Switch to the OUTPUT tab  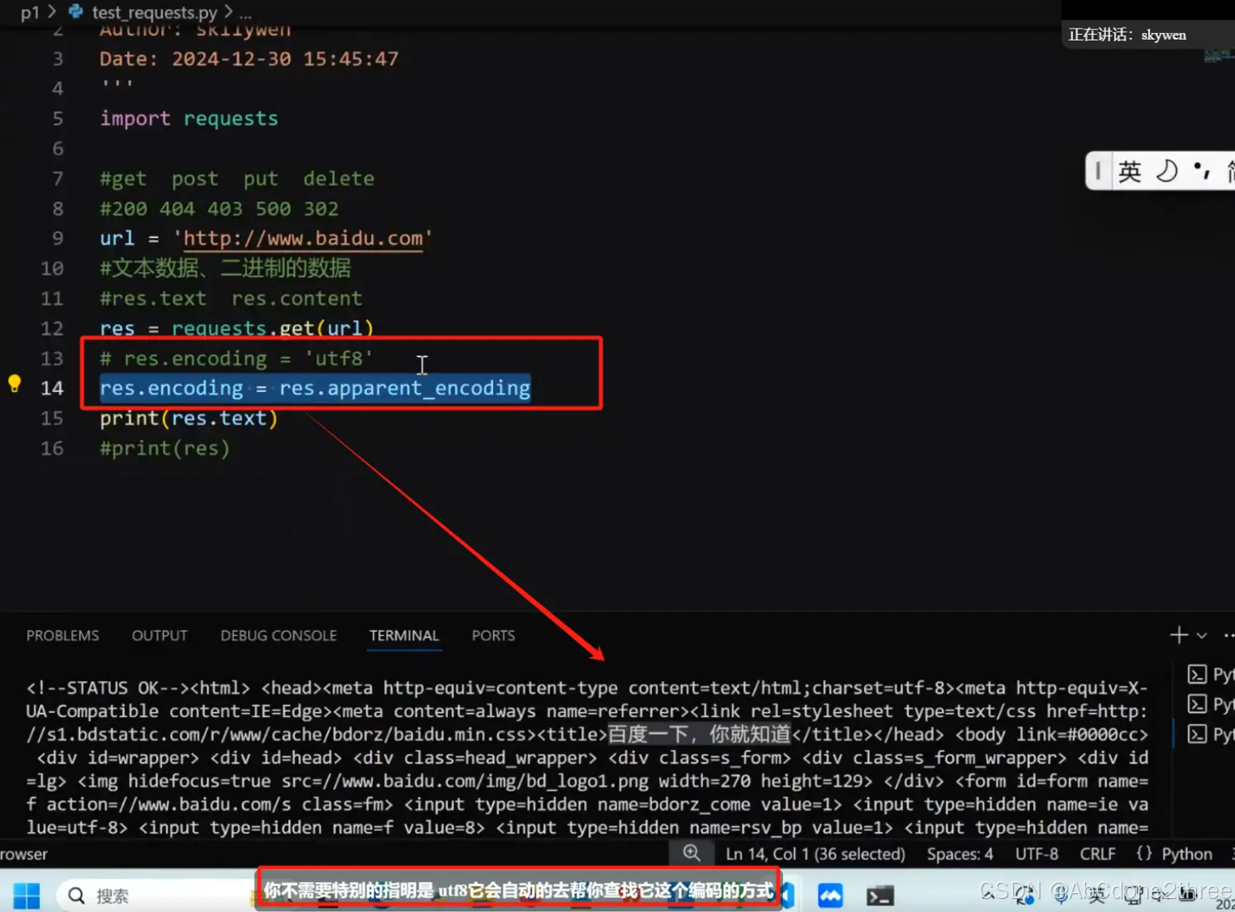click(x=159, y=635)
